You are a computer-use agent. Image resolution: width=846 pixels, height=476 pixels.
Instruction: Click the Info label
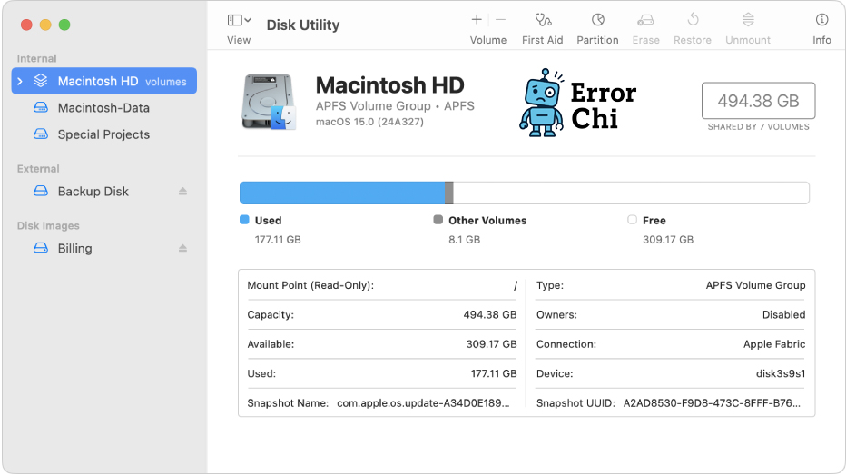coord(821,40)
